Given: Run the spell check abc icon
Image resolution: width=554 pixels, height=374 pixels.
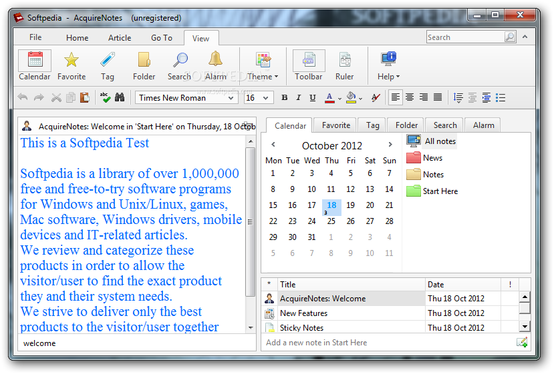Looking at the screenshot, I should tap(105, 97).
